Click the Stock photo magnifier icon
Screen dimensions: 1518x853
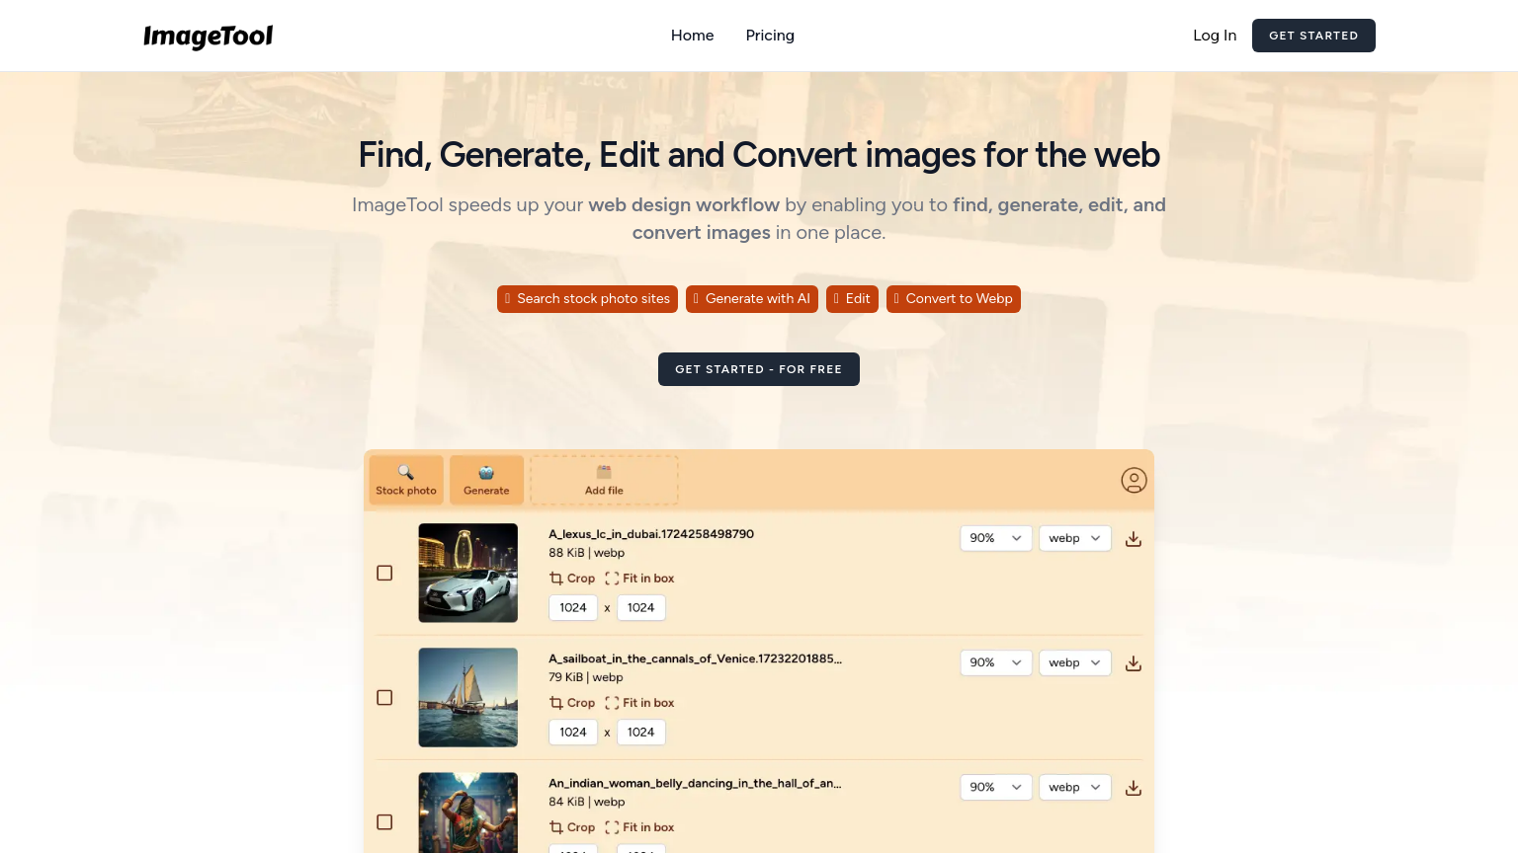405,473
